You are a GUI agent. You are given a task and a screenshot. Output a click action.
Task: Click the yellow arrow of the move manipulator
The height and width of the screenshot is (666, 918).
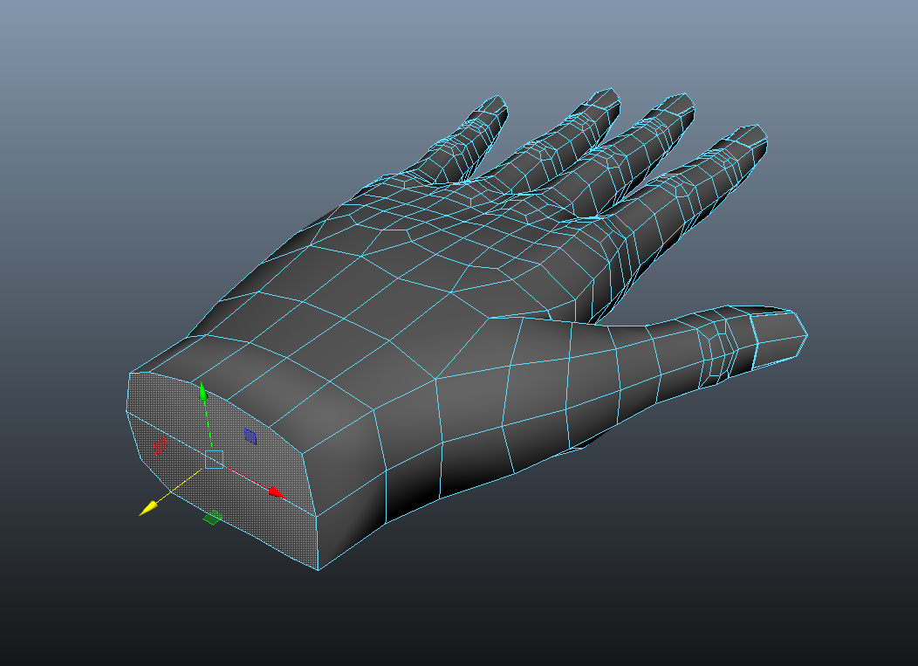(x=147, y=508)
